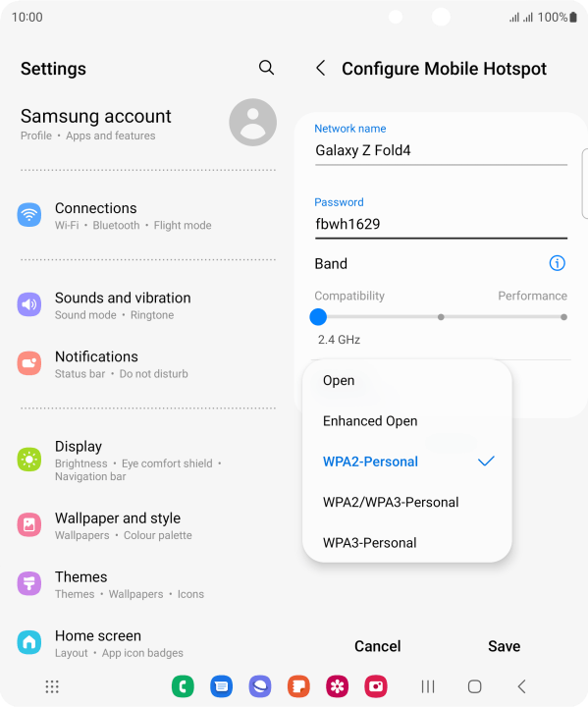
Task: Launch the green Phone app in taskbar
Action: (x=183, y=686)
